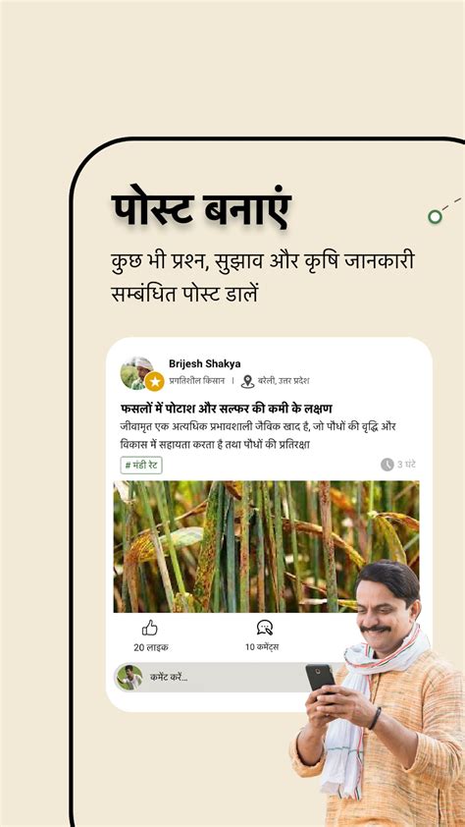This screenshot has height=827, width=465.
Task: Click the प्रगतिशील किसान label
Action: (196, 381)
